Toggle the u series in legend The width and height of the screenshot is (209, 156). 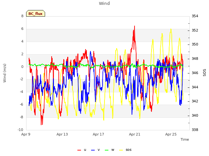(x=82, y=150)
